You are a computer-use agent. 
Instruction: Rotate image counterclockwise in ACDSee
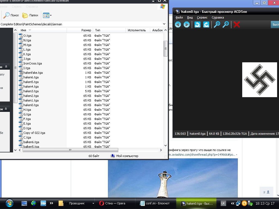(x=197, y=24)
